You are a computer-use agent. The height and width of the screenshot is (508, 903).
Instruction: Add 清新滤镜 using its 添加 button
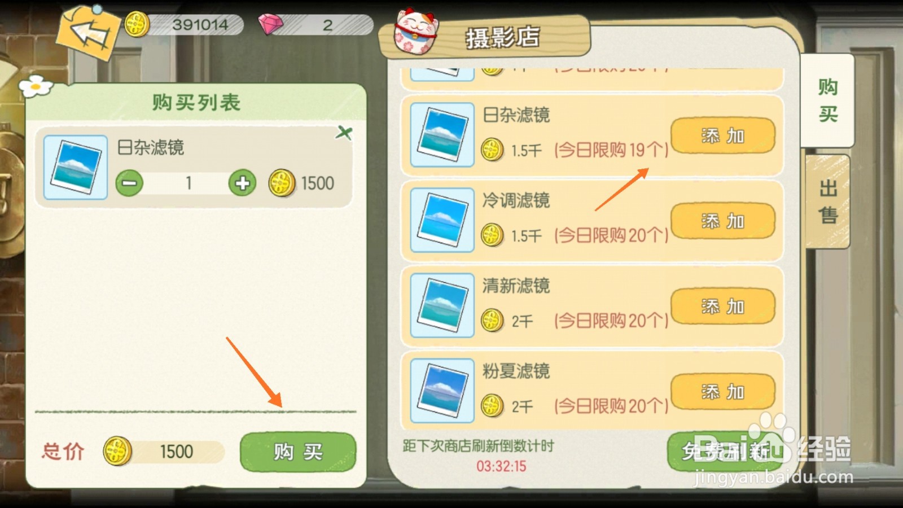(x=723, y=306)
